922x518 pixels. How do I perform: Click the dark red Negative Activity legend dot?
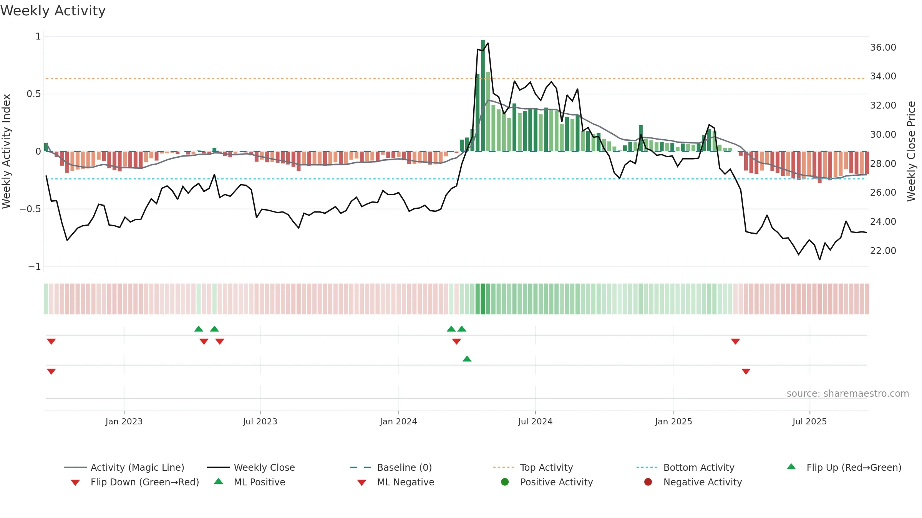pyautogui.click(x=648, y=482)
